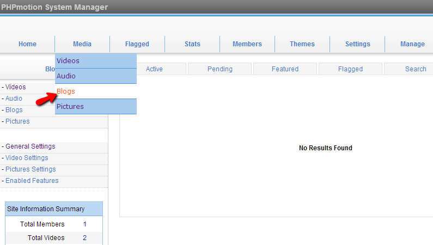Viewport: 433px width, 245px height.
Task: Select Total Videos count 2
Action: pos(85,237)
